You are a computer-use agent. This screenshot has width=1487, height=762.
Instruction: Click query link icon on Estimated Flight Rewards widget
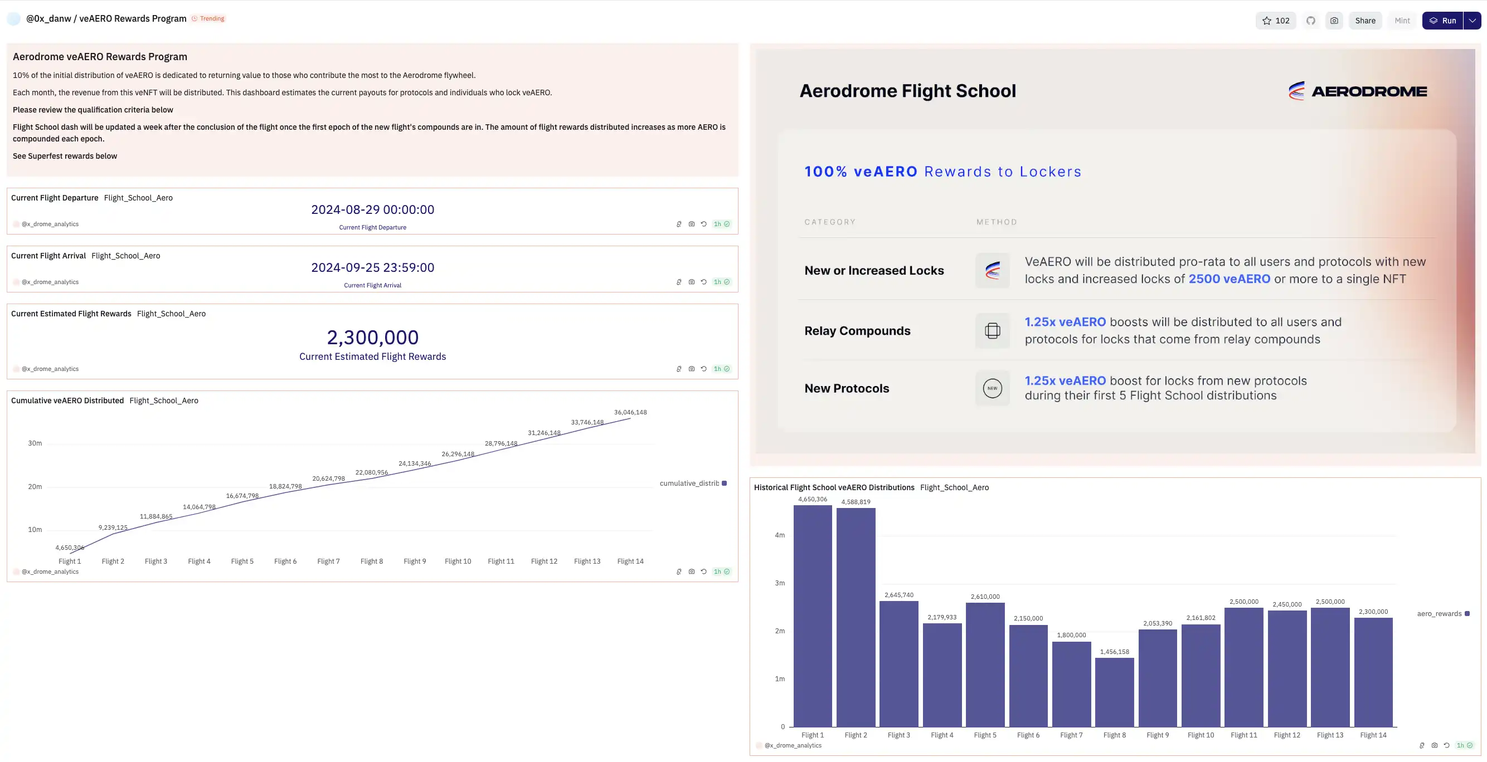point(679,369)
